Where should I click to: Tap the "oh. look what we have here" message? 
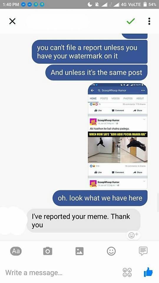[100, 198]
